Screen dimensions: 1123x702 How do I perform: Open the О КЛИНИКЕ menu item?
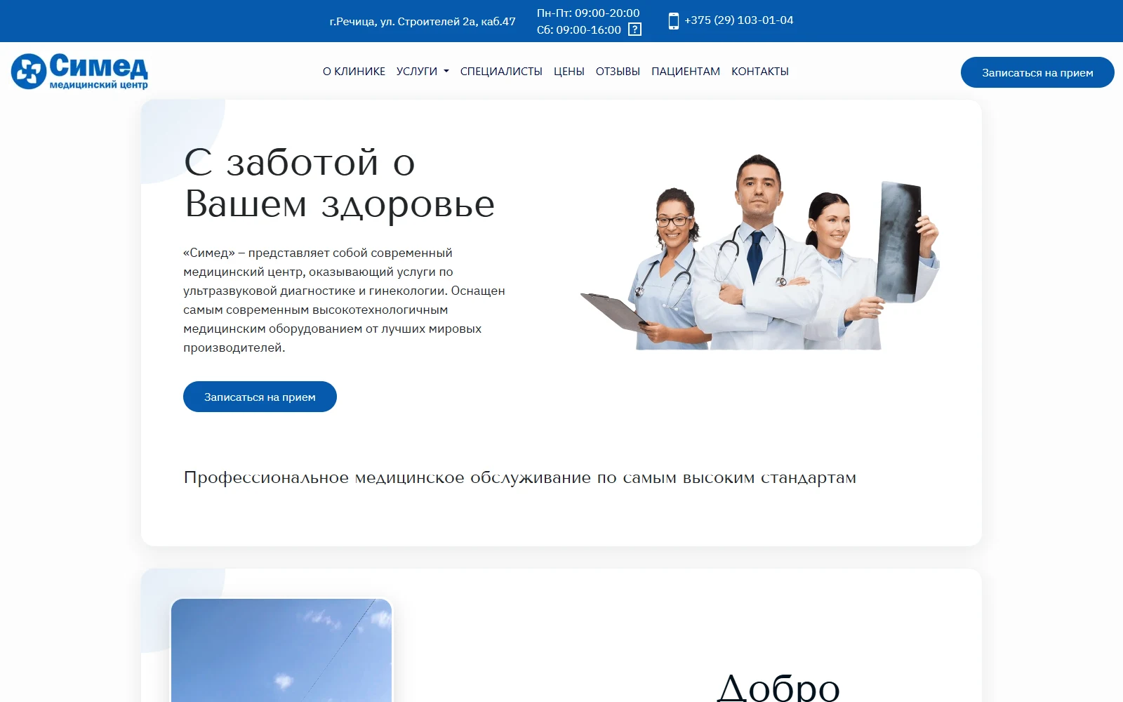click(354, 72)
